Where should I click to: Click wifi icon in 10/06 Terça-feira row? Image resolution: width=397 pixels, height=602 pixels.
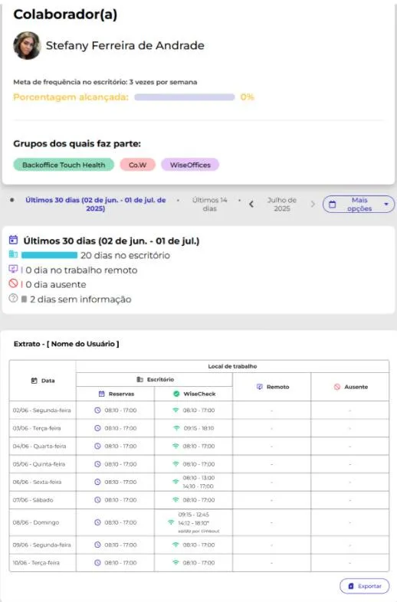pos(176,563)
